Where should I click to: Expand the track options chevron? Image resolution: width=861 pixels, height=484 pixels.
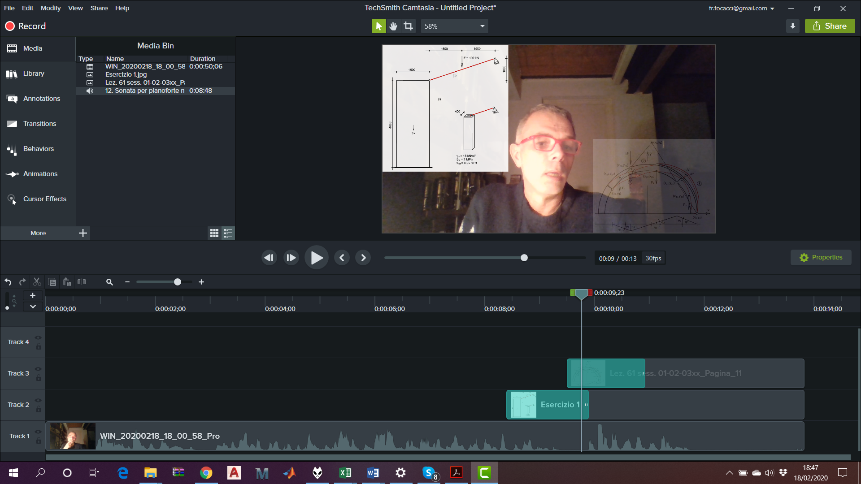(33, 307)
